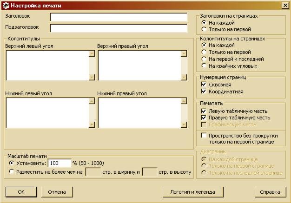
Task: Click scroll down arrow in Нижний правый угол
Action: tap(184, 124)
